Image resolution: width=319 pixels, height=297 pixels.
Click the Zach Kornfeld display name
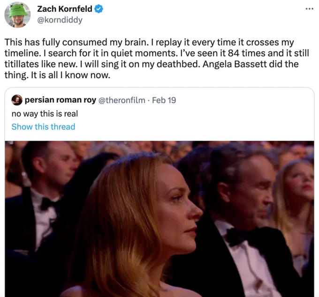(x=64, y=9)
